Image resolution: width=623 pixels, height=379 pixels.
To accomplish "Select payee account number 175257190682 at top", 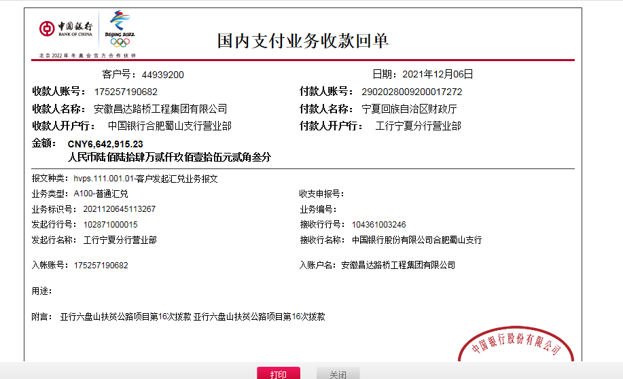I will pos(126,92).
